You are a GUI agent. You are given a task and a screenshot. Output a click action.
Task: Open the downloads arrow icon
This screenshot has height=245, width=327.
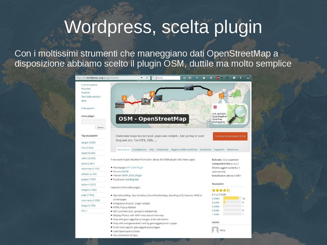click(x=197, y=78)
